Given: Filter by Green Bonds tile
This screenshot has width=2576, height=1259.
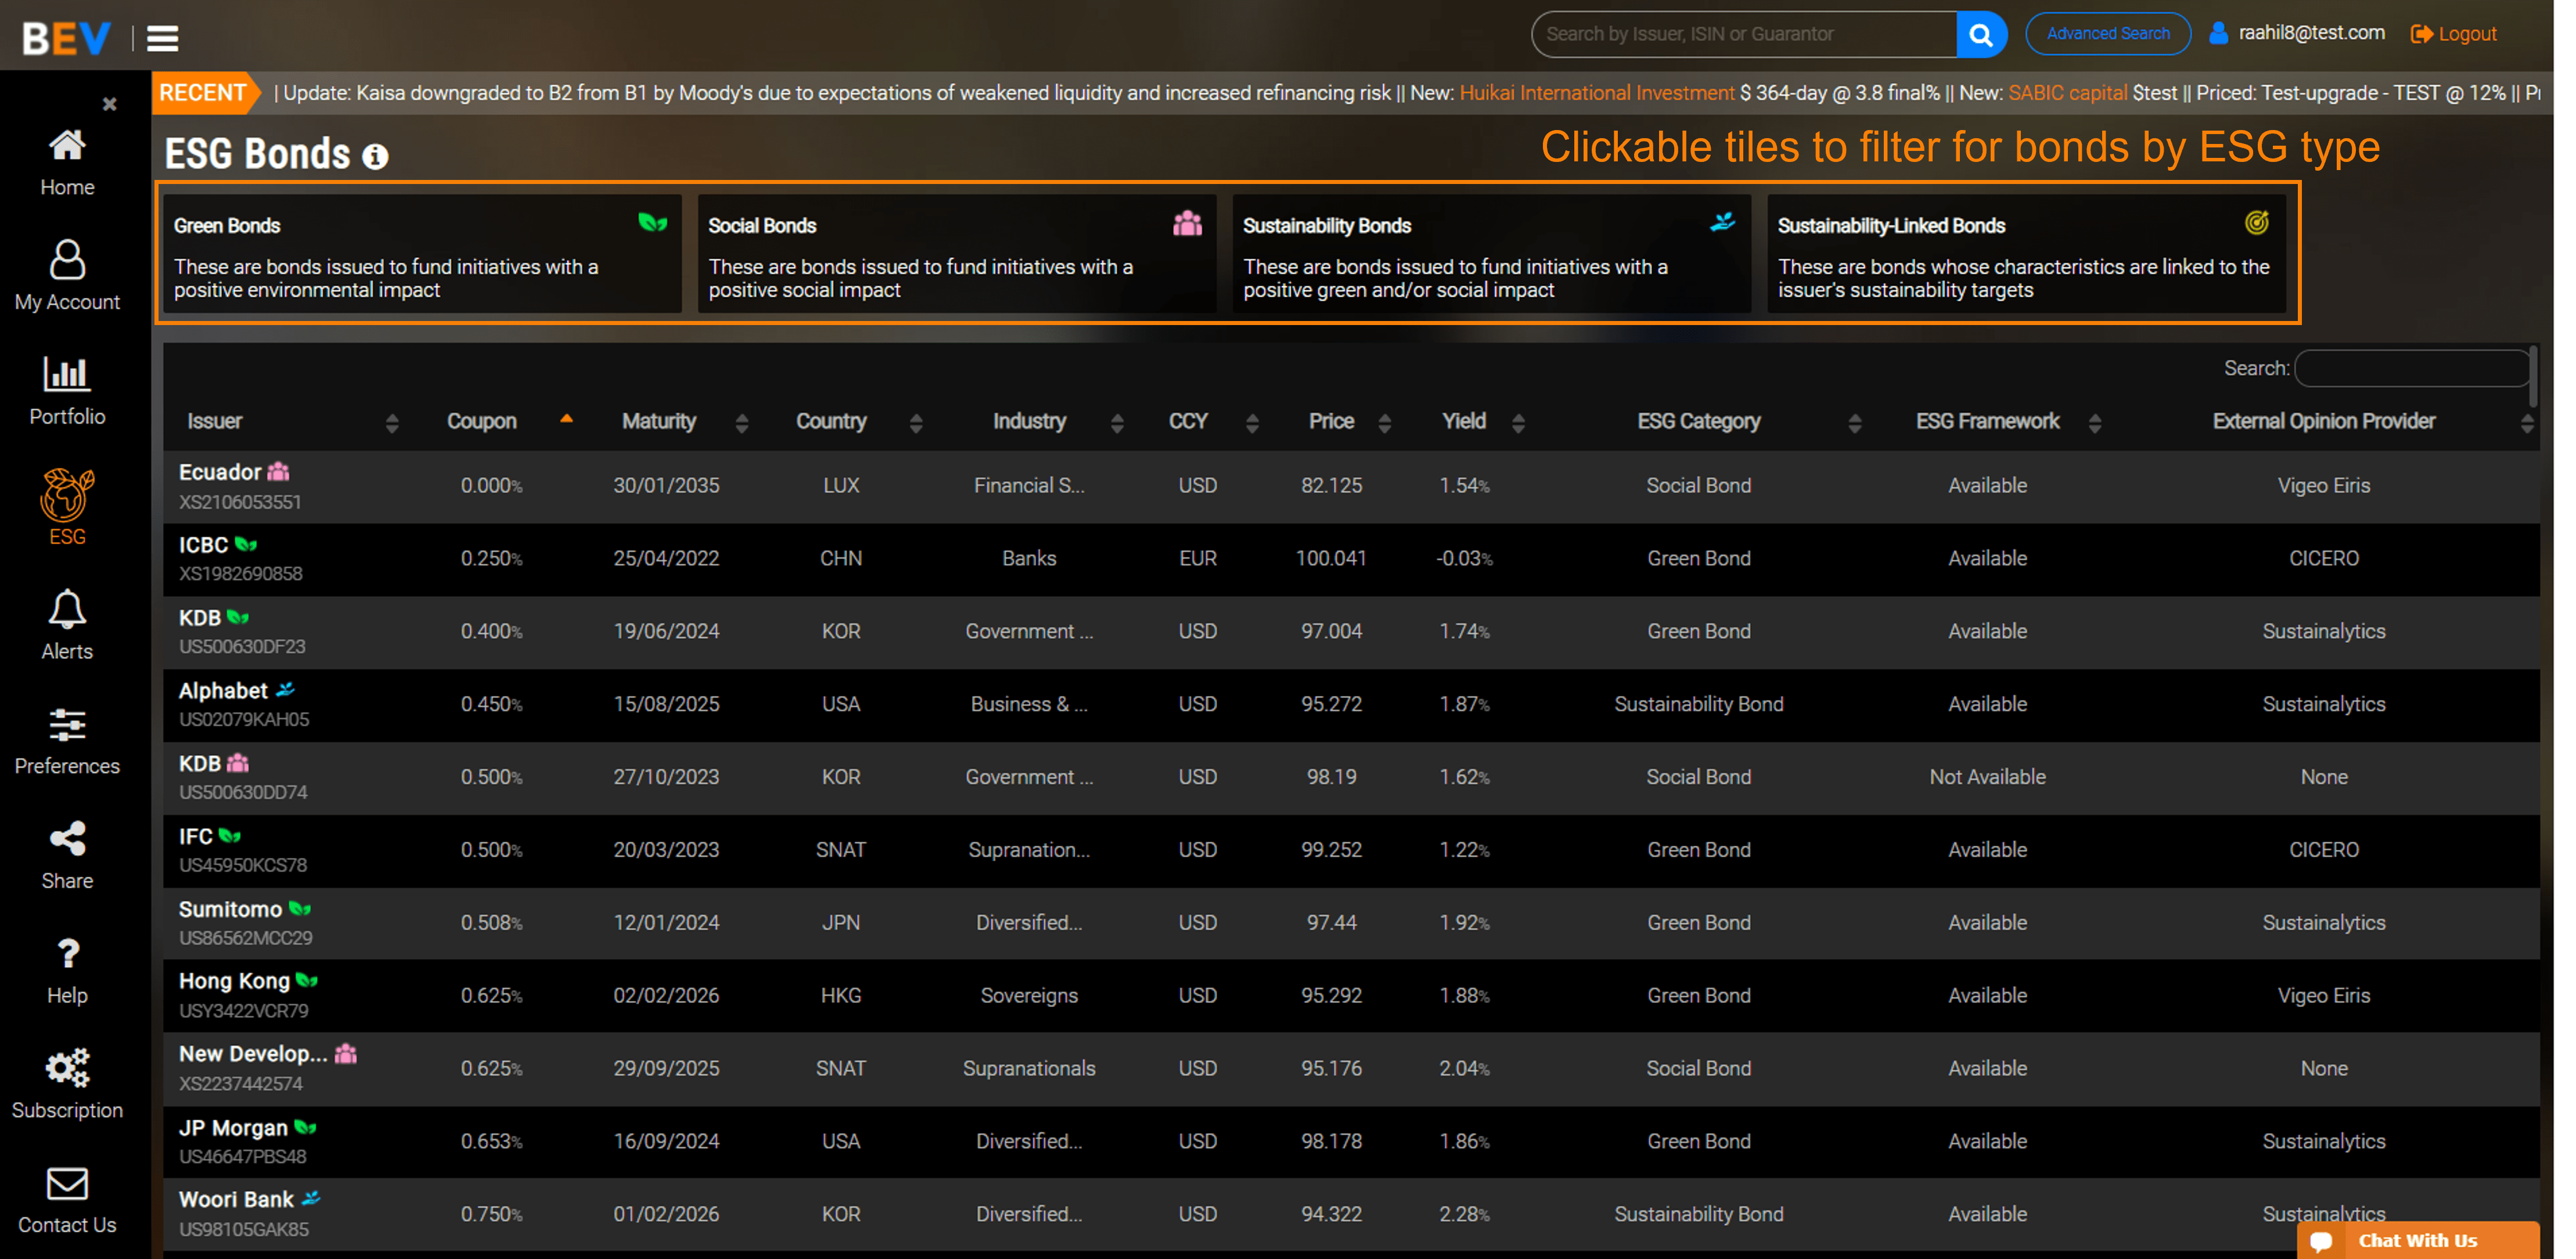Looking at the screenshot, I should click(x=422, y=254).
